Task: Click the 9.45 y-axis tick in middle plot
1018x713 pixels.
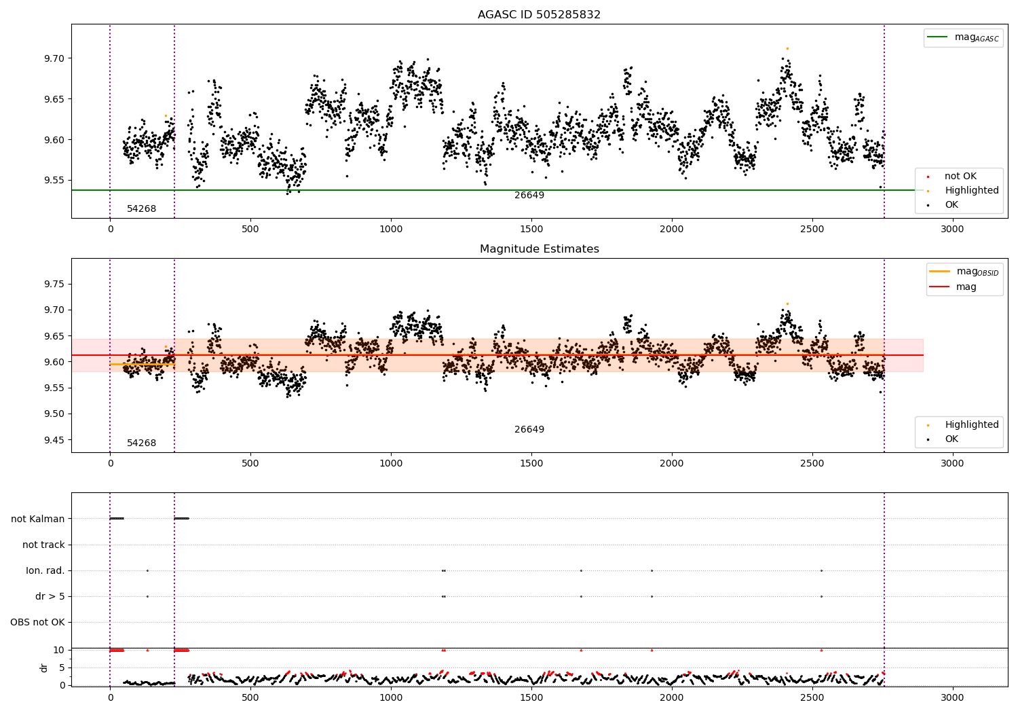Action: coord(54,440)
